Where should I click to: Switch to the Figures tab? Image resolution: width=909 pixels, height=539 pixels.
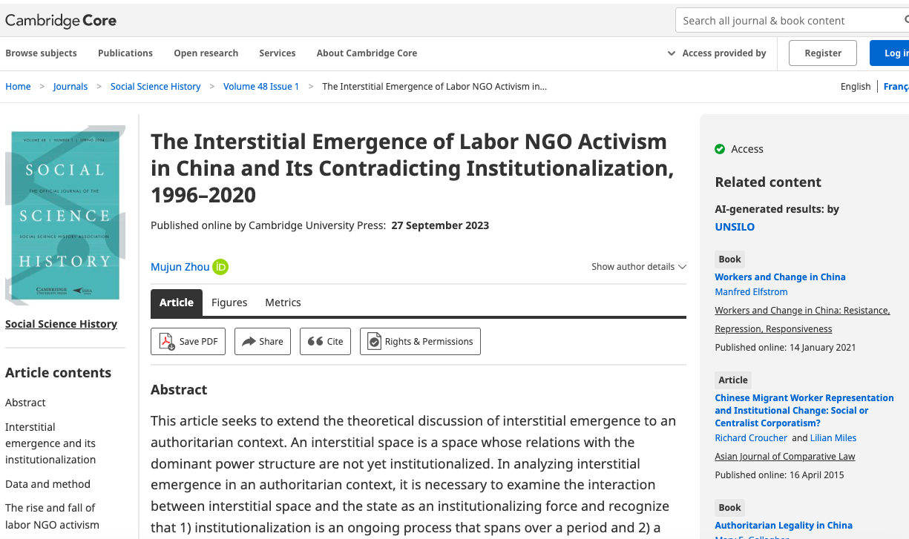pos(229,302)
